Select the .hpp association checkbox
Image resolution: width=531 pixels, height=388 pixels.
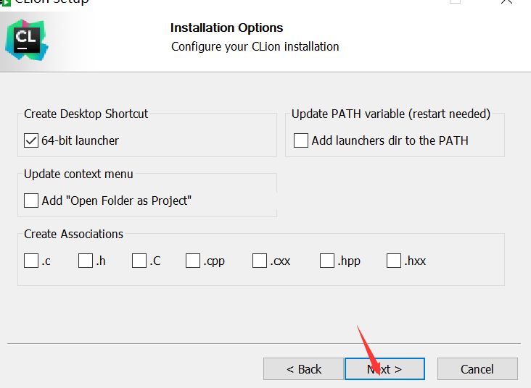(327, 261)
